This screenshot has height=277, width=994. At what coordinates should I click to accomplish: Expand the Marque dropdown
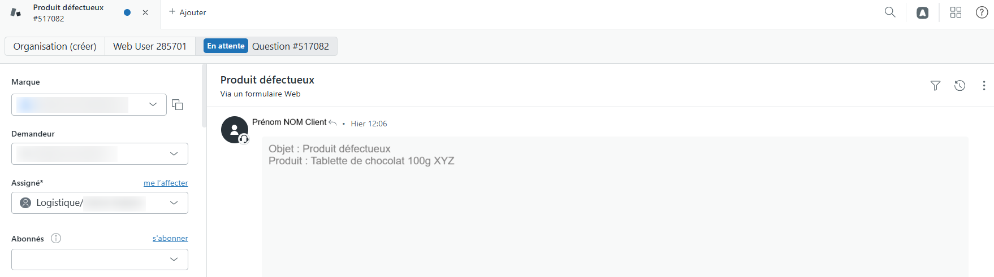coord(89,104)
